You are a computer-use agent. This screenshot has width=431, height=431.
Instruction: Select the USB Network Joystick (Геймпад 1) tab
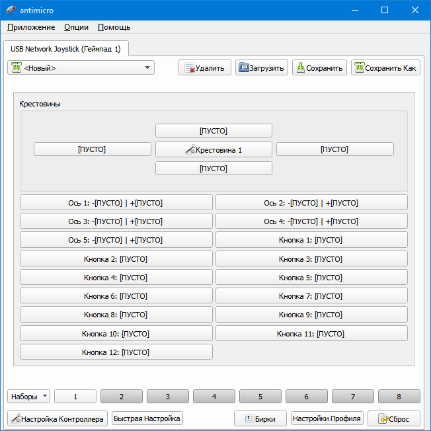pos(66,49)
